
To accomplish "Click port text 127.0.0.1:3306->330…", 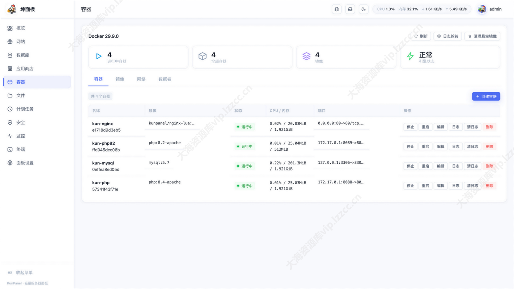I will [341, 162].
